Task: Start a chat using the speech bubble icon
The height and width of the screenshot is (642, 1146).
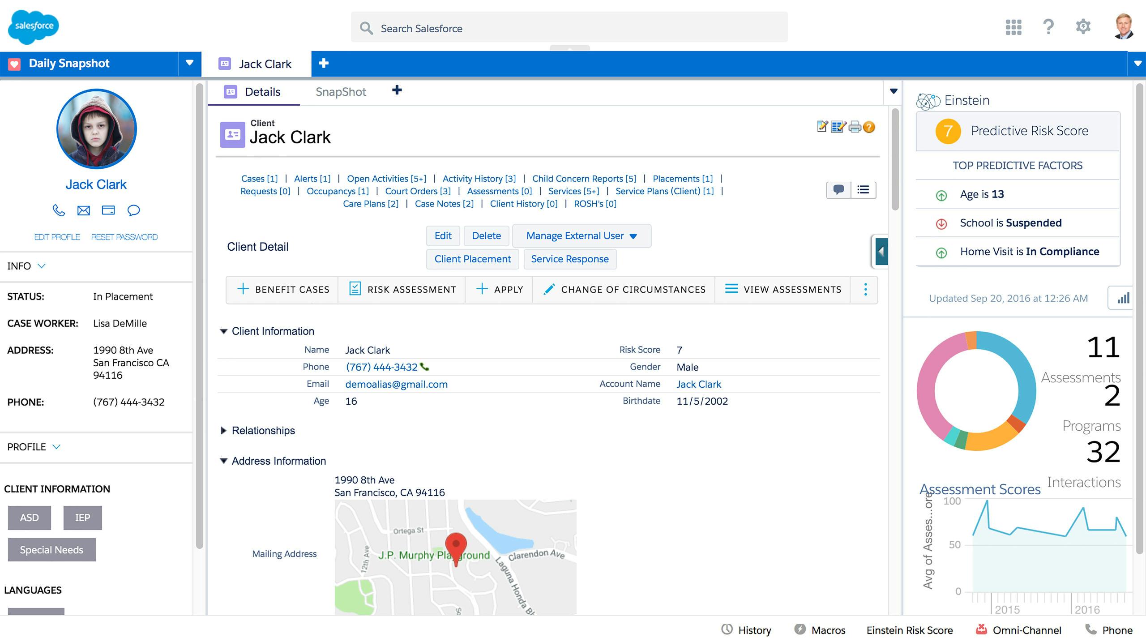Action: [x=133, y=210]
